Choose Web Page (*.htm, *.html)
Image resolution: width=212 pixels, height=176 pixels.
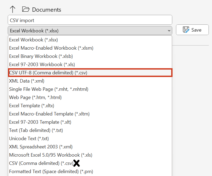coord(90,97)
